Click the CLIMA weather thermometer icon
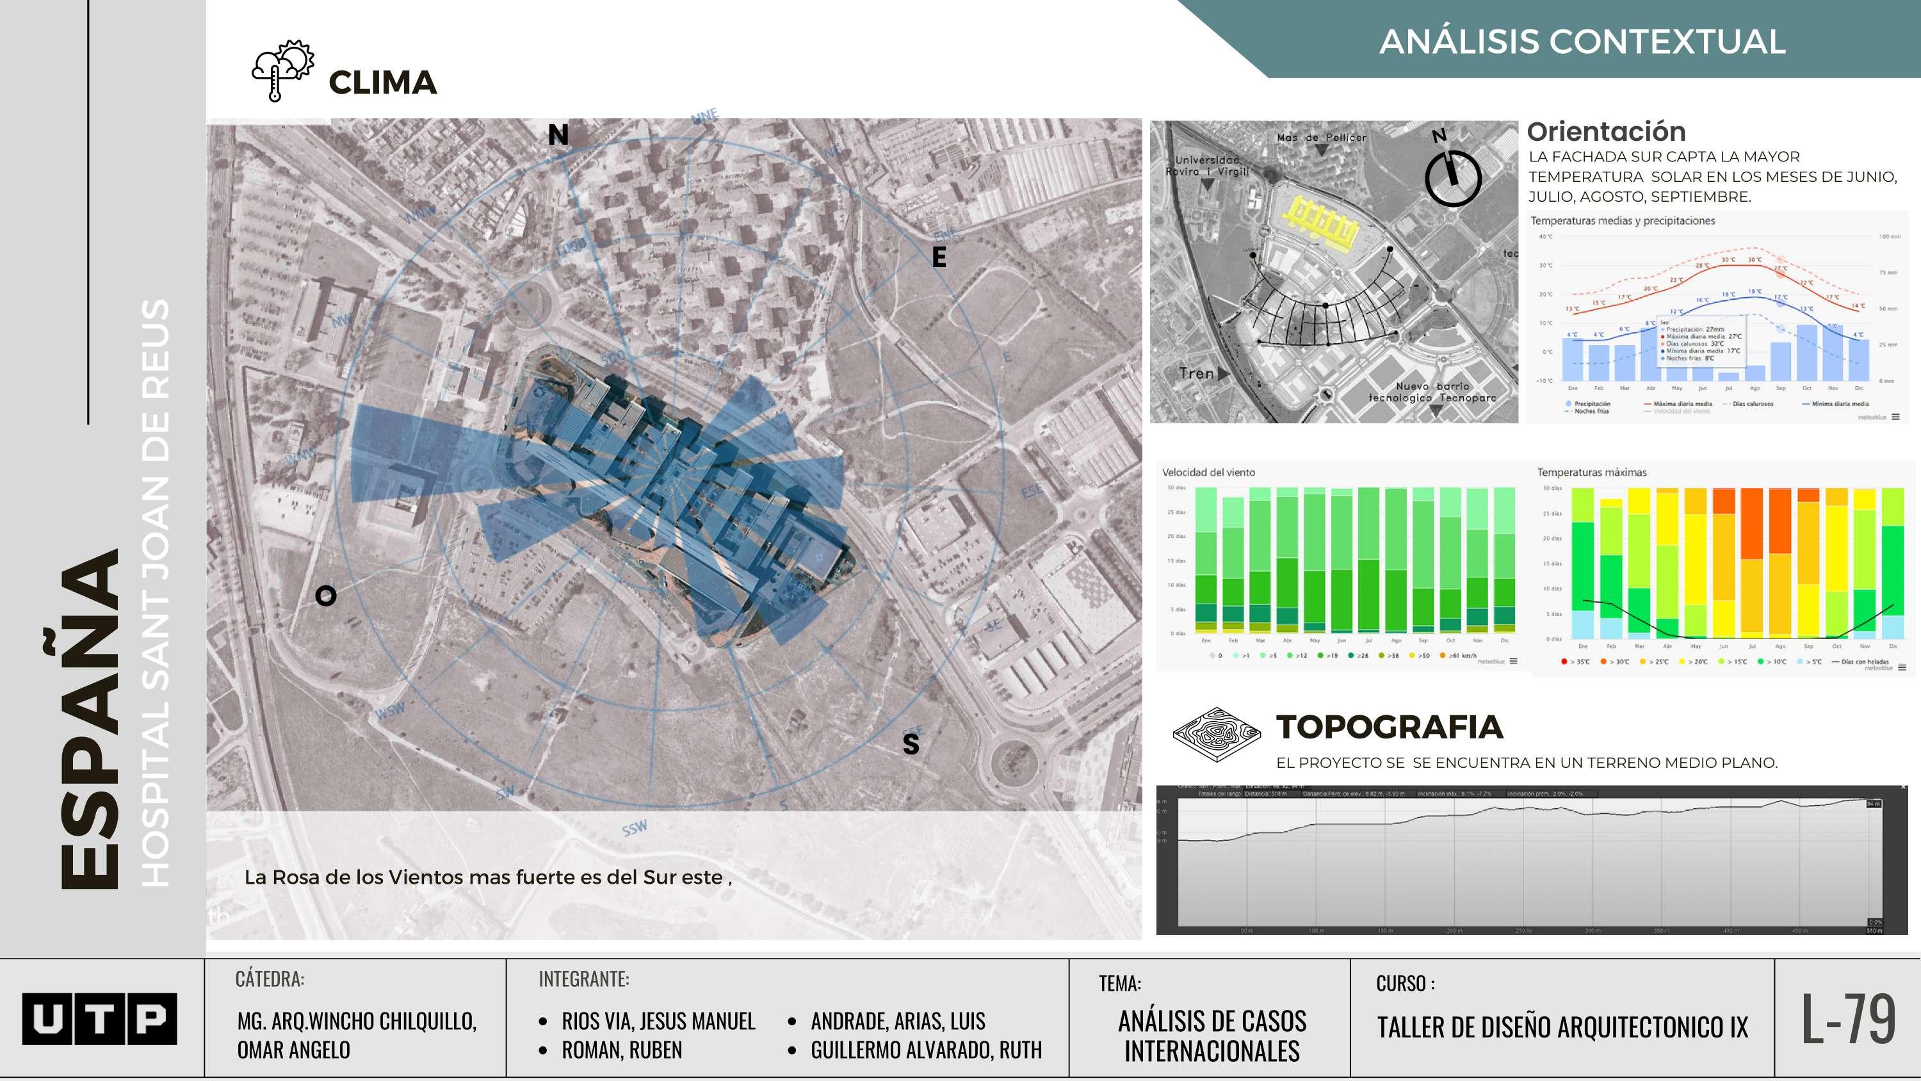1921x1081 pixels. 282,71
